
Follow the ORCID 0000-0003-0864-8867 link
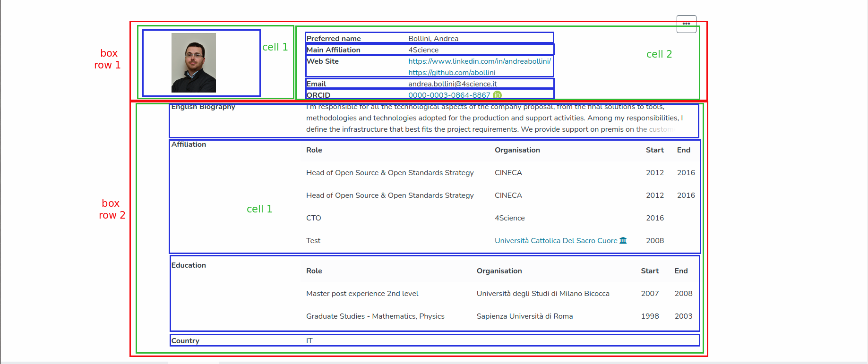click(449, 95)
